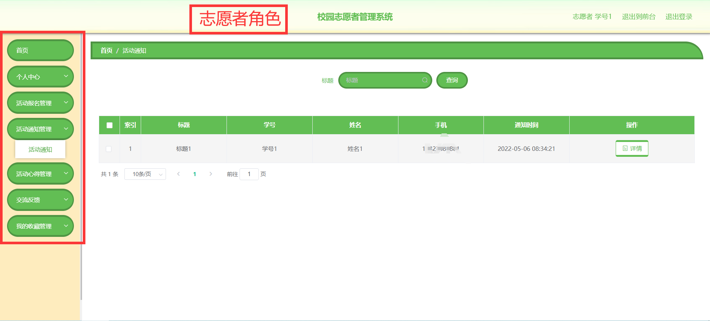710x321 pixels.
Task: Focus the 标题 search input field
Action: (385, 80)
